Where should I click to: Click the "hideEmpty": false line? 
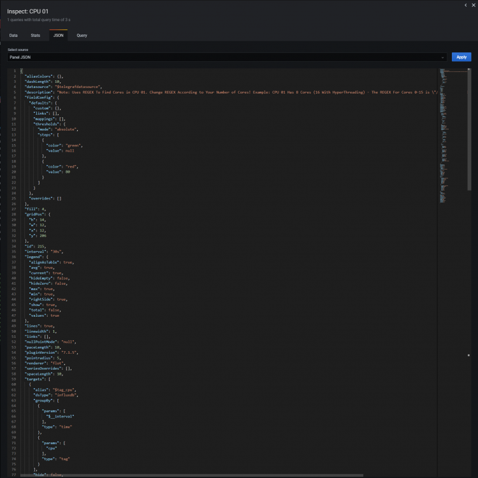click(x=49, y=278)
